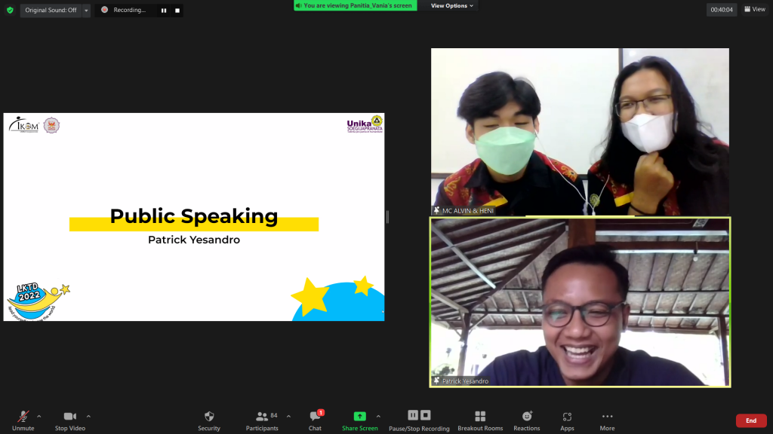The image size is (773, 434).
Task: Stop the recording from the top bar
Action: pos(177,11)
